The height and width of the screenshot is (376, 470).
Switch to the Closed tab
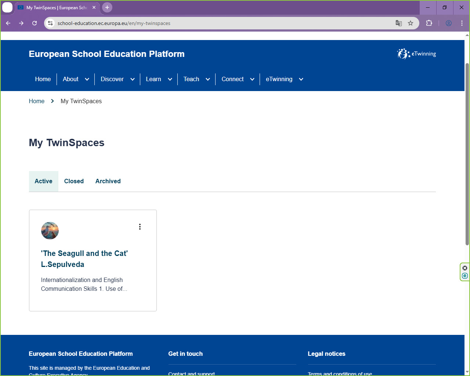(x=74, y=181)
